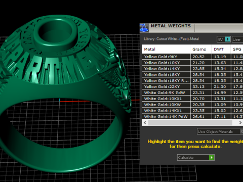The height and width of the screenshot is (182, 243).
Task: Select the Yellow Gold:10KY row
Action: (192, 63)
